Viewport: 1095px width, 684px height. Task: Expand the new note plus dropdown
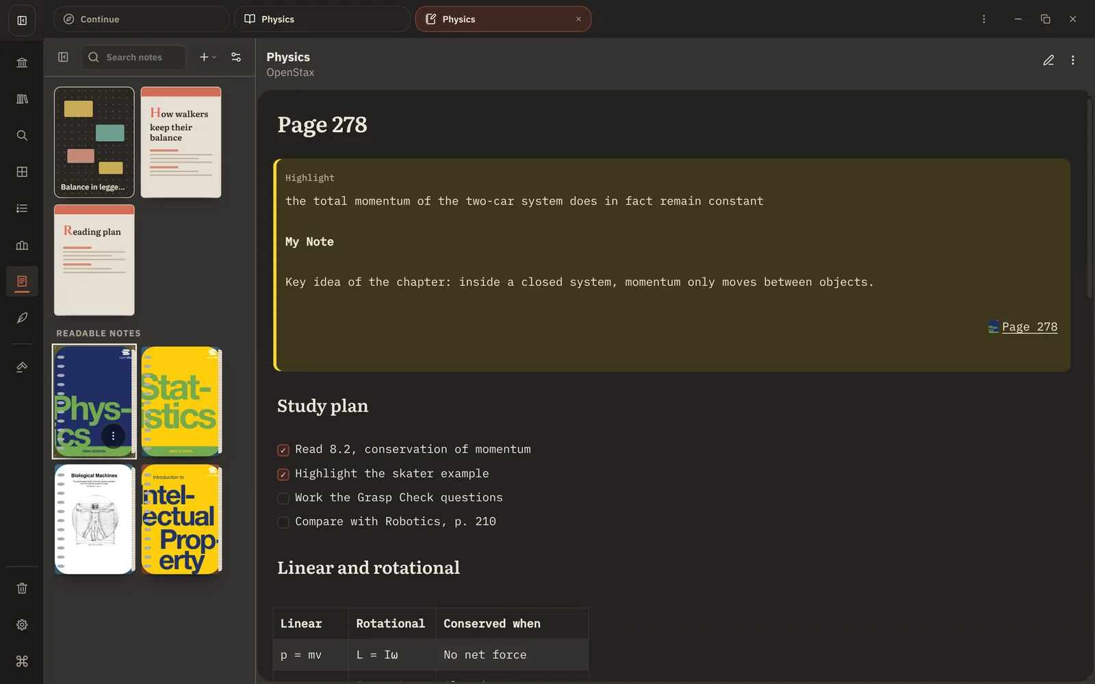pyautogui.click(x=208, y=57)
